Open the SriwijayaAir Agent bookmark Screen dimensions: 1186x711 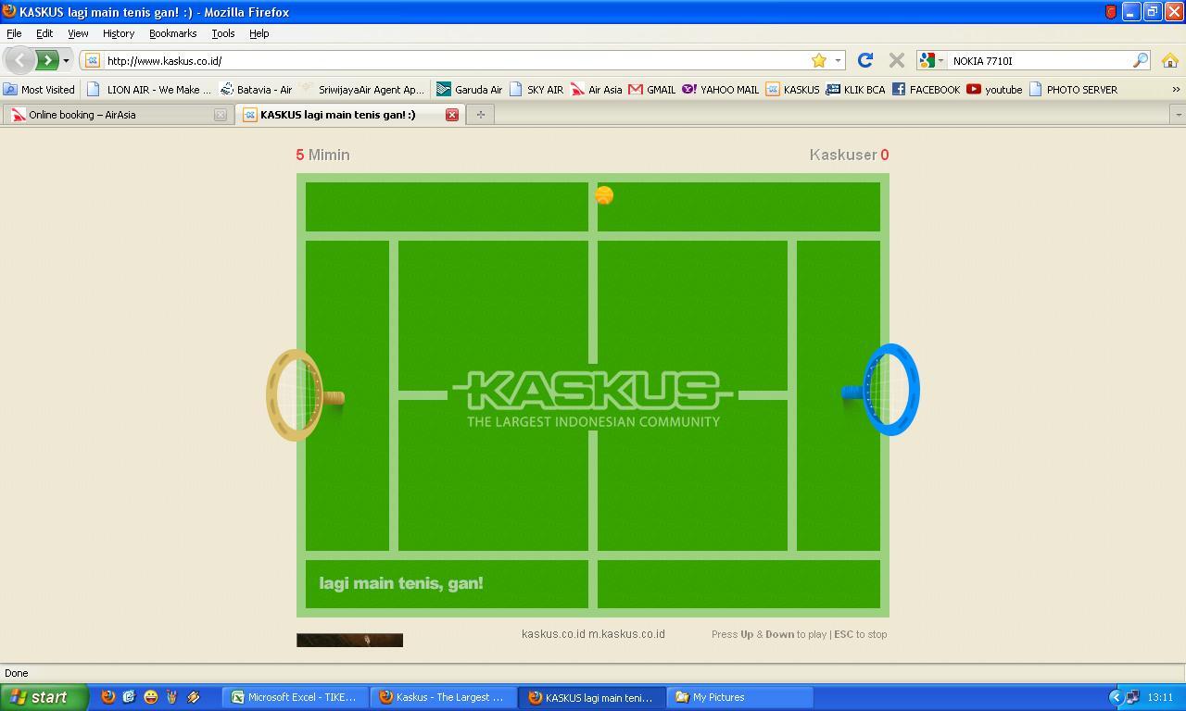tap(363, 90)
